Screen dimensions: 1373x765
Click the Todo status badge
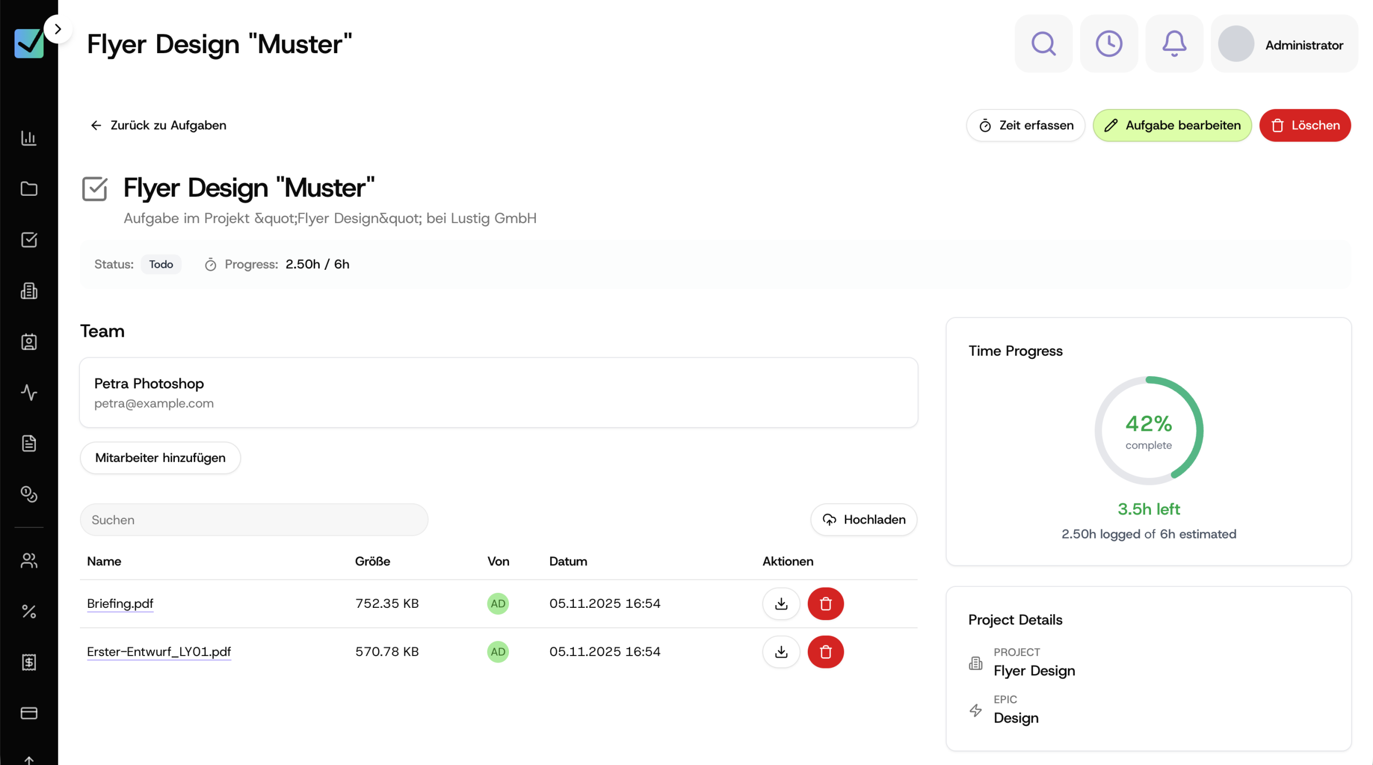[x=161, y=264]
